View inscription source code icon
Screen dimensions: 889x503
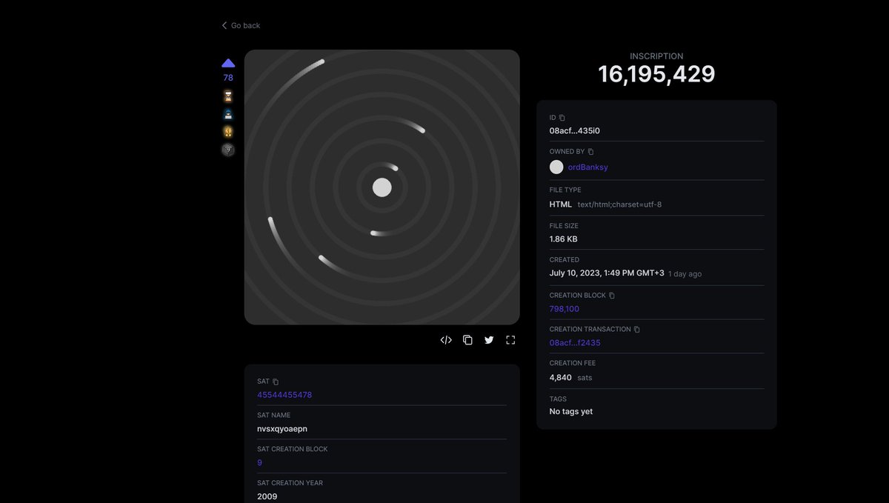pyautogui.click(x=446, y=340)
